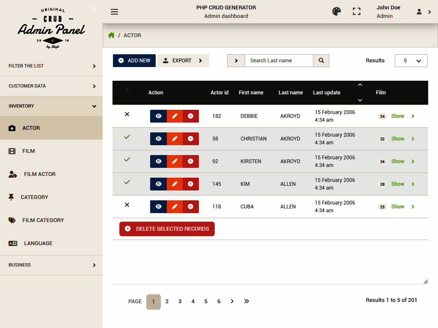The width and height of the screenshot is (438, 328).
Task: Select DEBBIE AKROYD's row with the X toggle
Action: click(x=127, y=114)
